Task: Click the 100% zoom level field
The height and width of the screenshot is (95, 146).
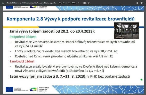Action: pos(74,3)
